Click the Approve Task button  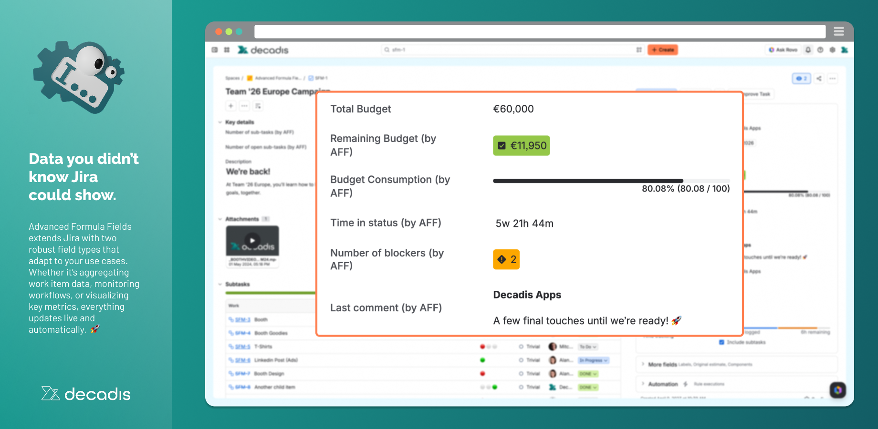pyautogui.click(x=758, y=94)
